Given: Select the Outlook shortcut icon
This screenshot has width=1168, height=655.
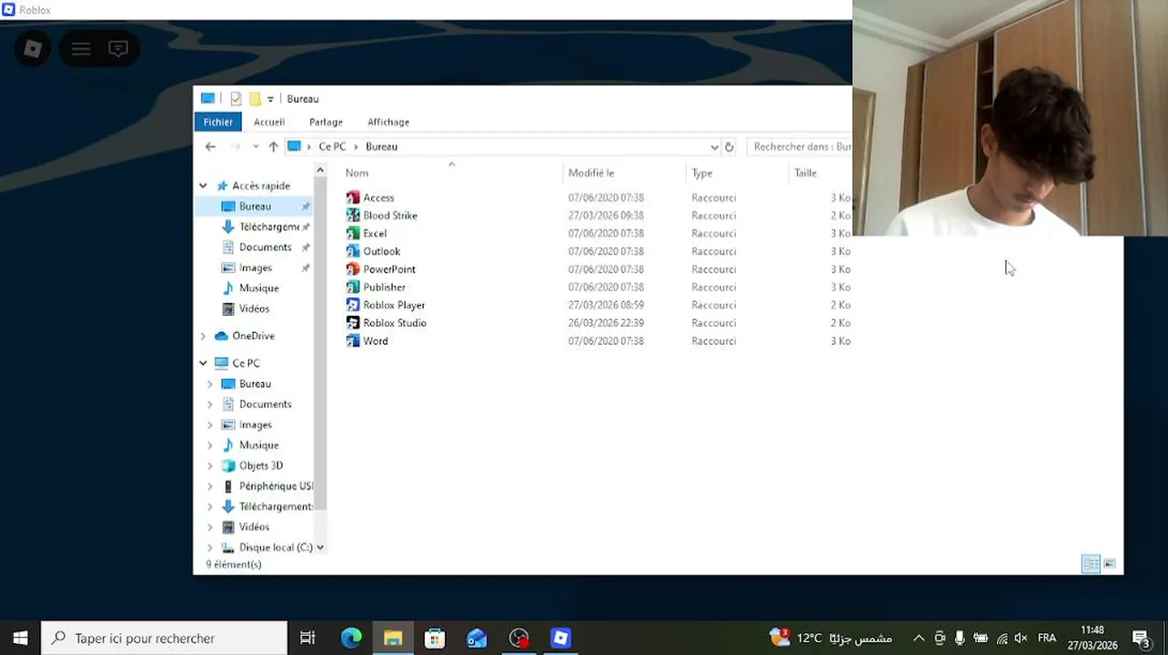Looking at the screenshot, I should [x=353, y=251].
